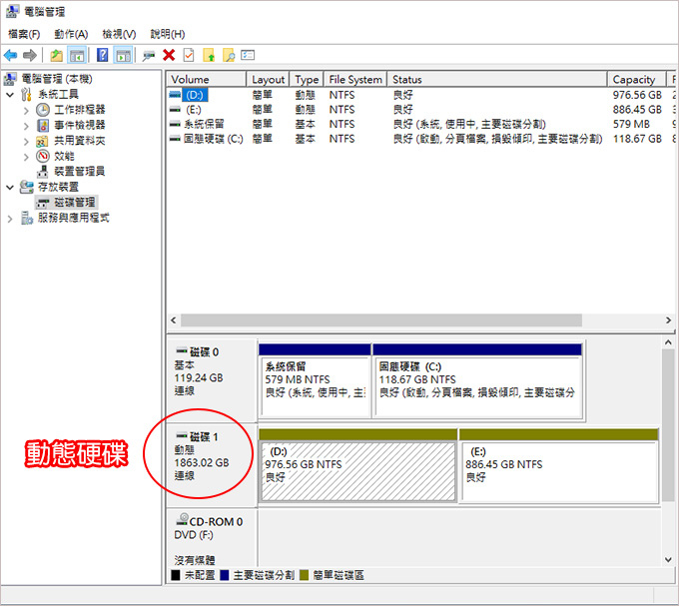Screen dimensions: 679x606
Task: Select the (E:) volume row in list
Action: tap(420, 110)
